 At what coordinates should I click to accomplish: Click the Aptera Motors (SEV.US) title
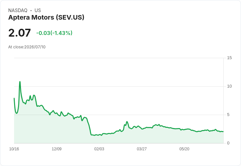pyautogui.click(x=46, y=18)
